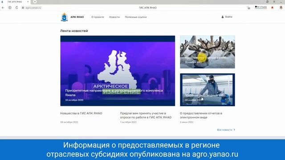
Task: Click the protection lock icon near reviews
Action: click(x=248, y=8)
